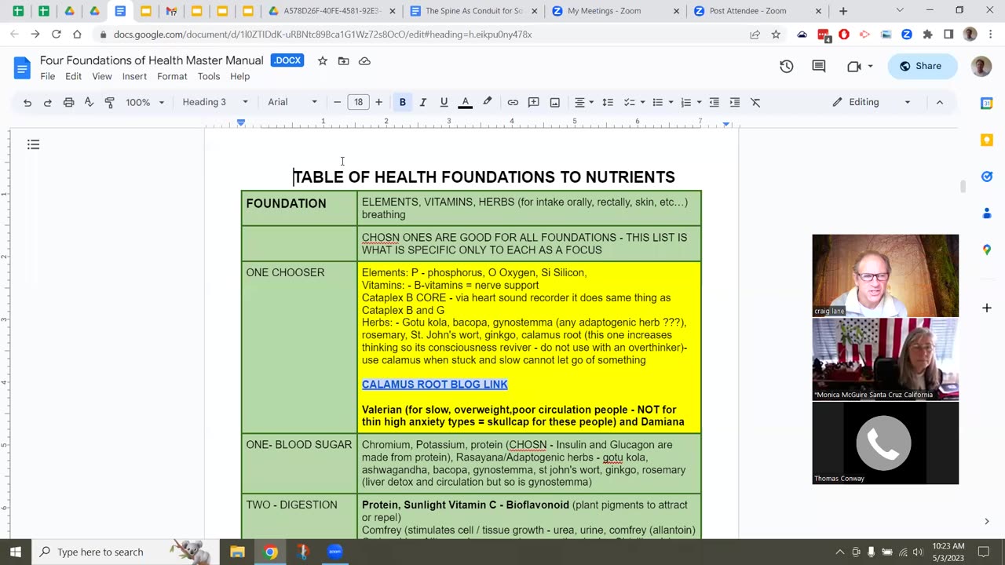Screen dimensions: 1005x565
Task: Switch to the Post Attendee - Zoom tab
Action: [x=747, y=11]
